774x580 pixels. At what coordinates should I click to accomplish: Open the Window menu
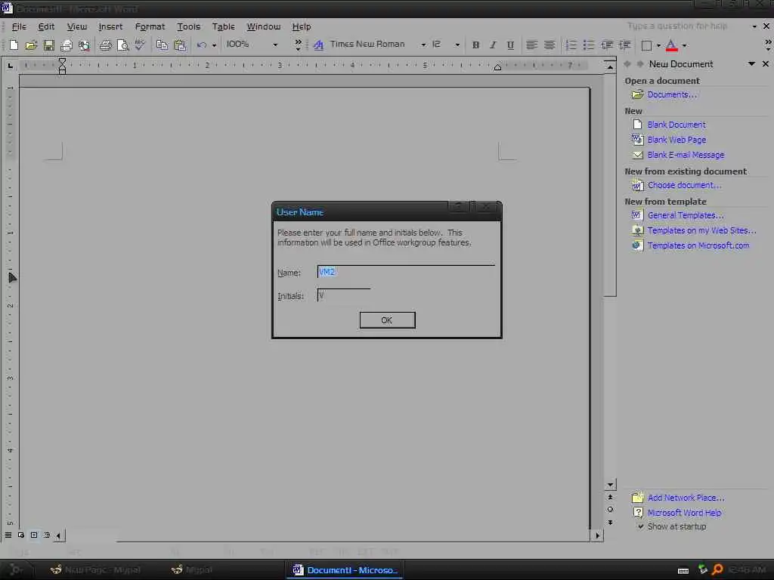[x=264, y=26]
